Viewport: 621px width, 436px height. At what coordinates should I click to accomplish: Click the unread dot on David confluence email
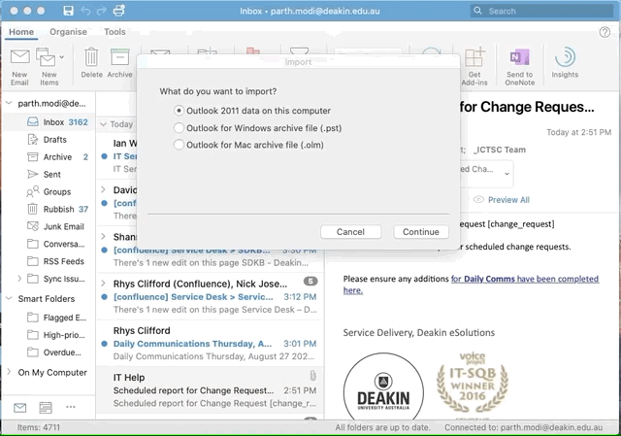[x=104, y=203]
